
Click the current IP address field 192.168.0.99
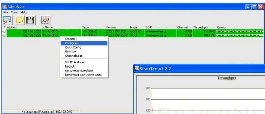(67, 112)
